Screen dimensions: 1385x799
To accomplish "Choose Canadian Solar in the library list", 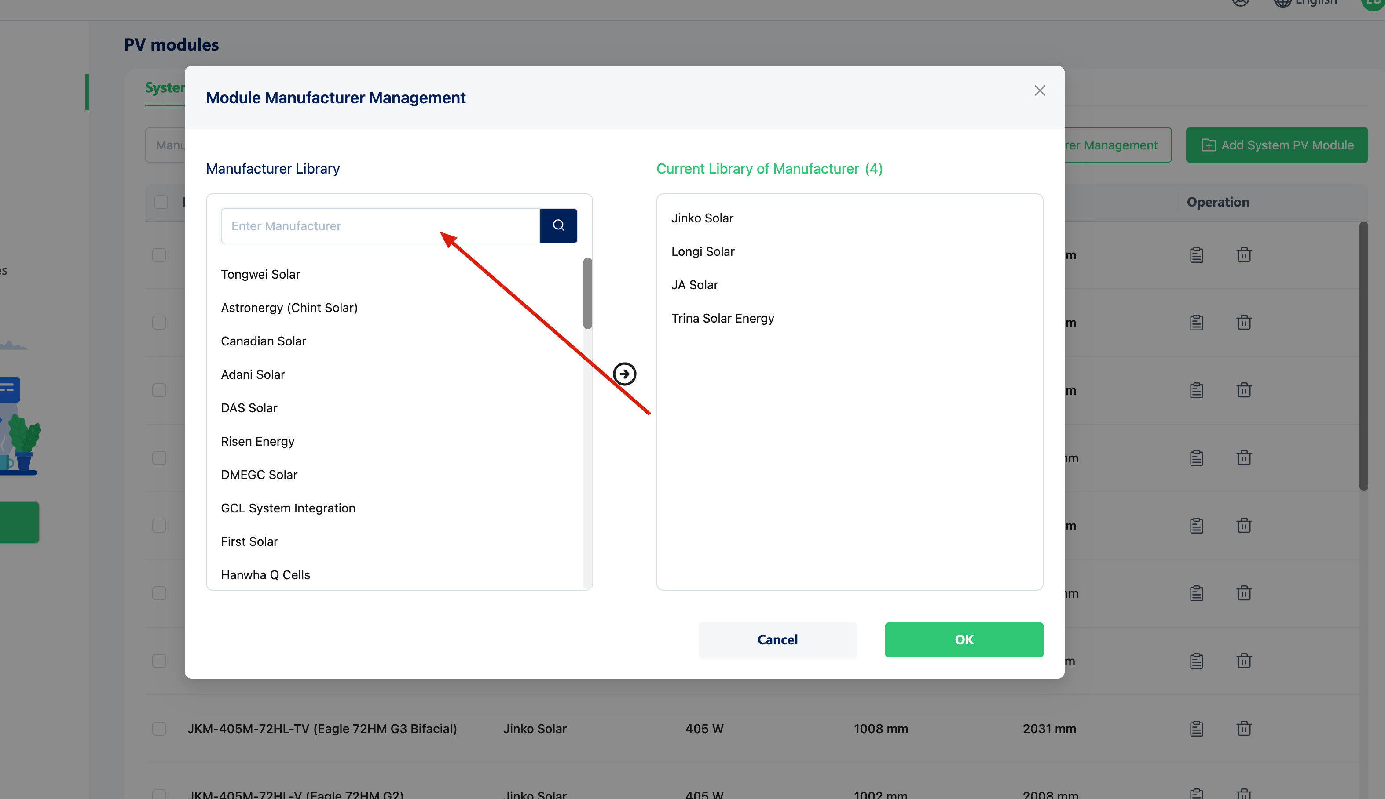I will 263,341.
